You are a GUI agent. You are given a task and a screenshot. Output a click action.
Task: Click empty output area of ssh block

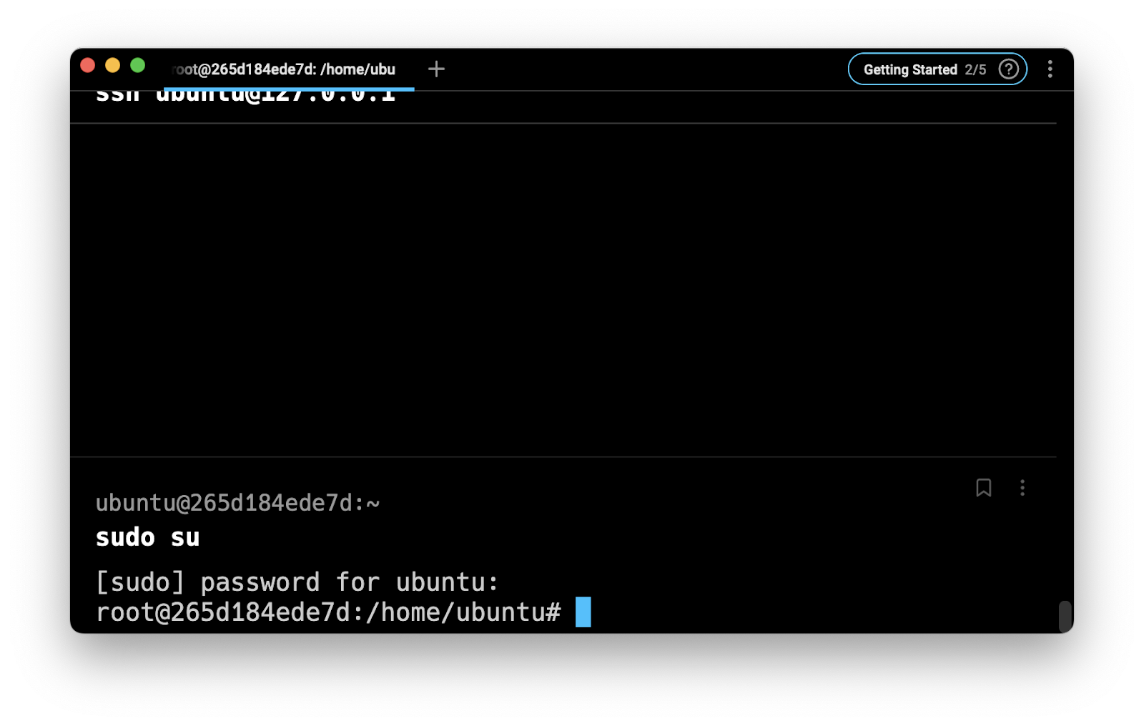tap(563, 286)
